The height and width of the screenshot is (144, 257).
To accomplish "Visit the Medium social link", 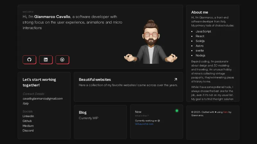I will [x=28, y=126].
